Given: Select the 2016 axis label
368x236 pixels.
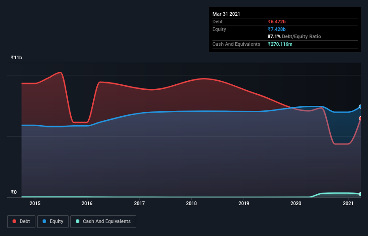Looking at the screenshot, I should (x=87, y=203).
